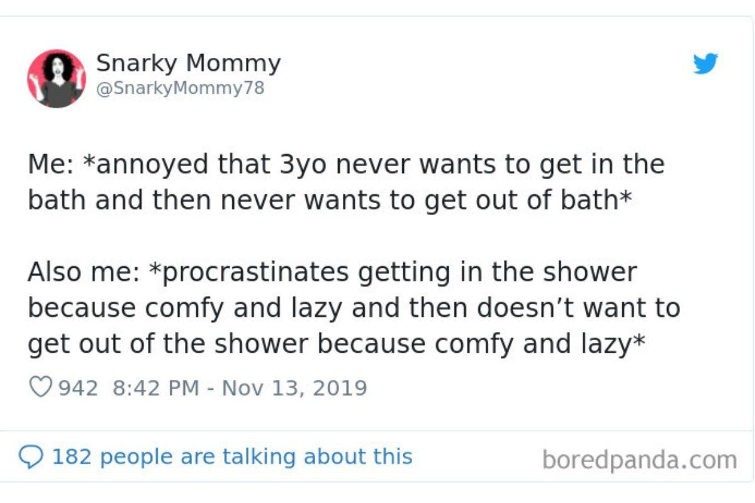Click the line beginning "get out of the shower"

click(337, 345)
